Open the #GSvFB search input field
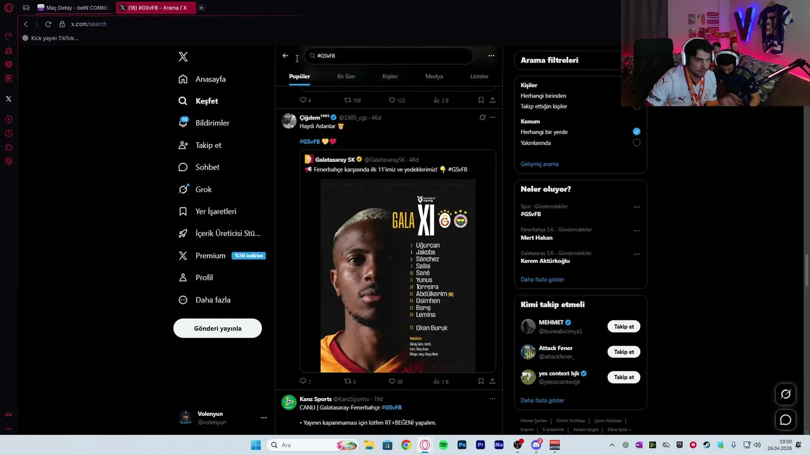Image resolution: width=810 pixels, height=455 pixels. [389, 56]
